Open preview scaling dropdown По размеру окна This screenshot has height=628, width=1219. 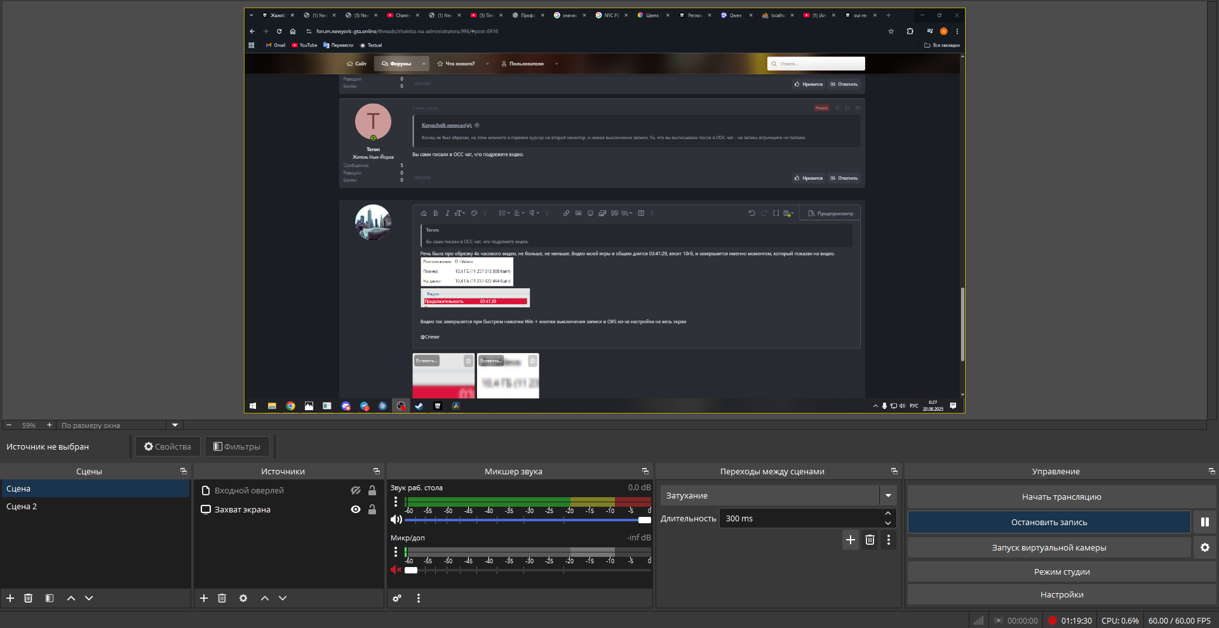(x=175, y=425)
